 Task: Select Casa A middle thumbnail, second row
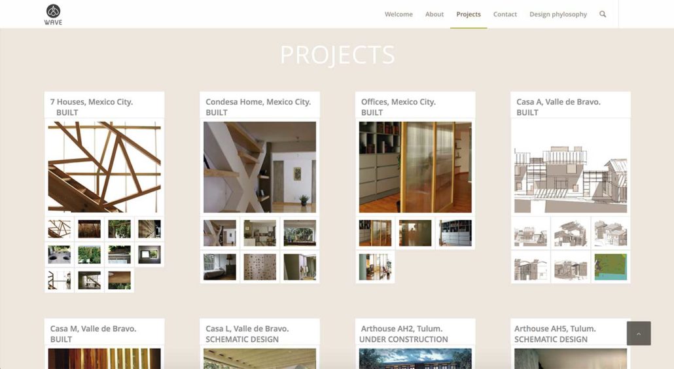(x=571, y=267)
